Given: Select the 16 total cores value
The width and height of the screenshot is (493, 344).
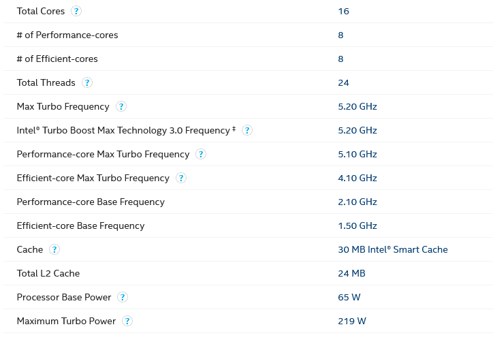Looking at the screenshot, I should [343, 11].
